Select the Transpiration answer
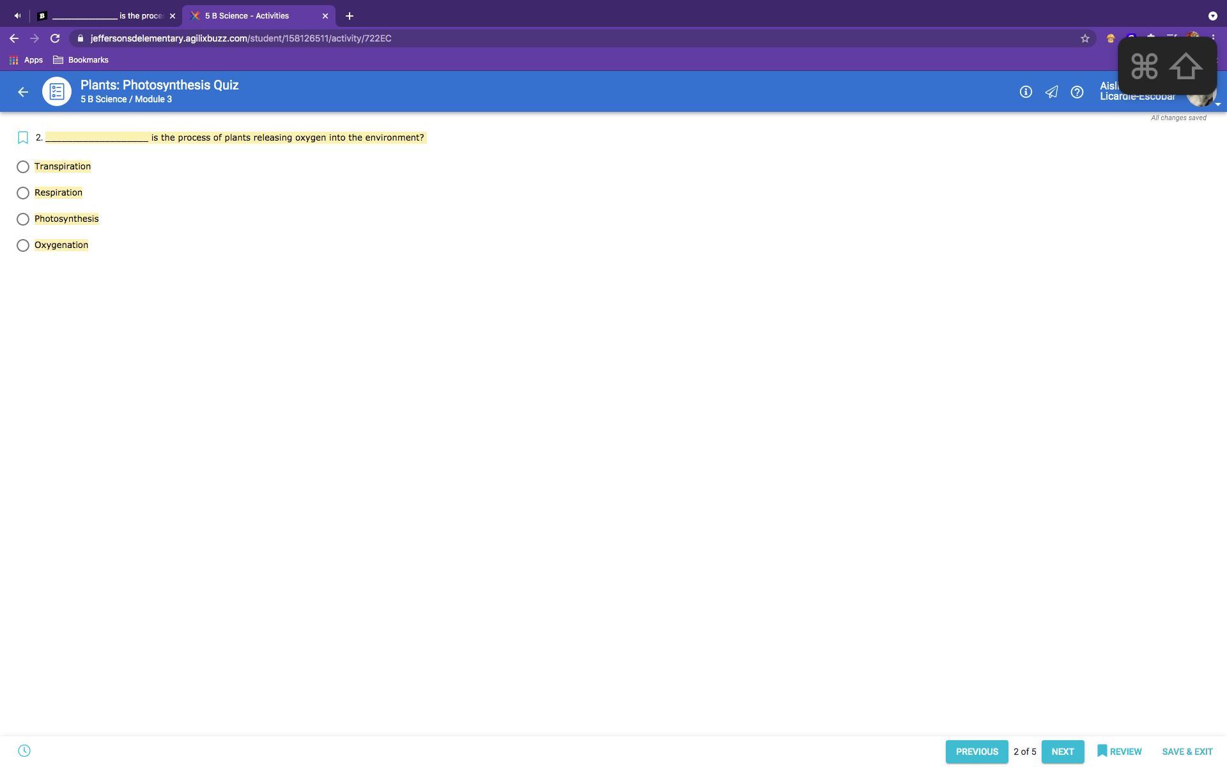Viewport: 1227px width, 767px height. pos(23,167)
